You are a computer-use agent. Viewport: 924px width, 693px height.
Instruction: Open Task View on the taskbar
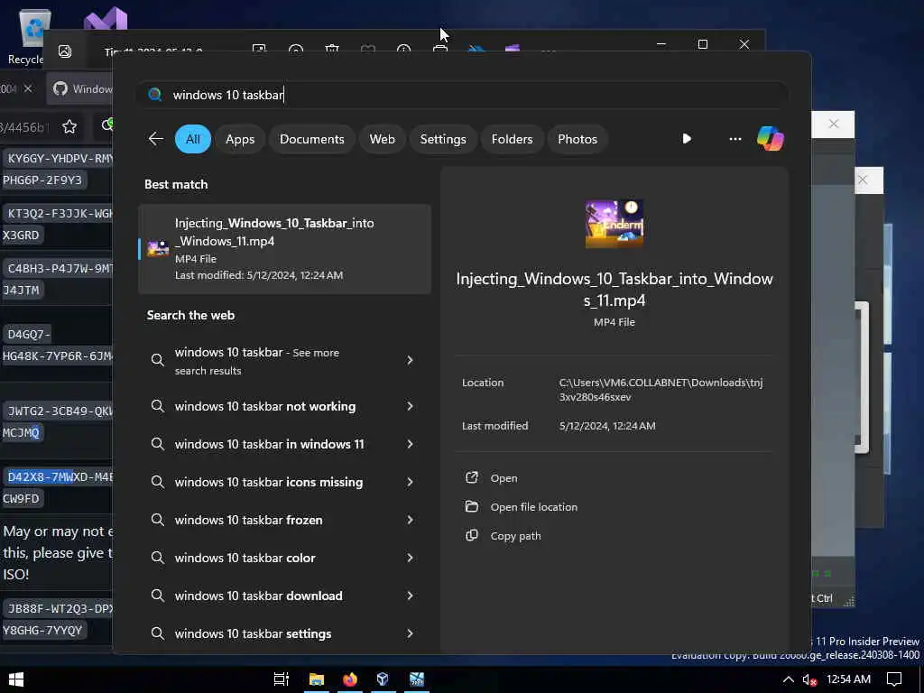coord(282,679)
